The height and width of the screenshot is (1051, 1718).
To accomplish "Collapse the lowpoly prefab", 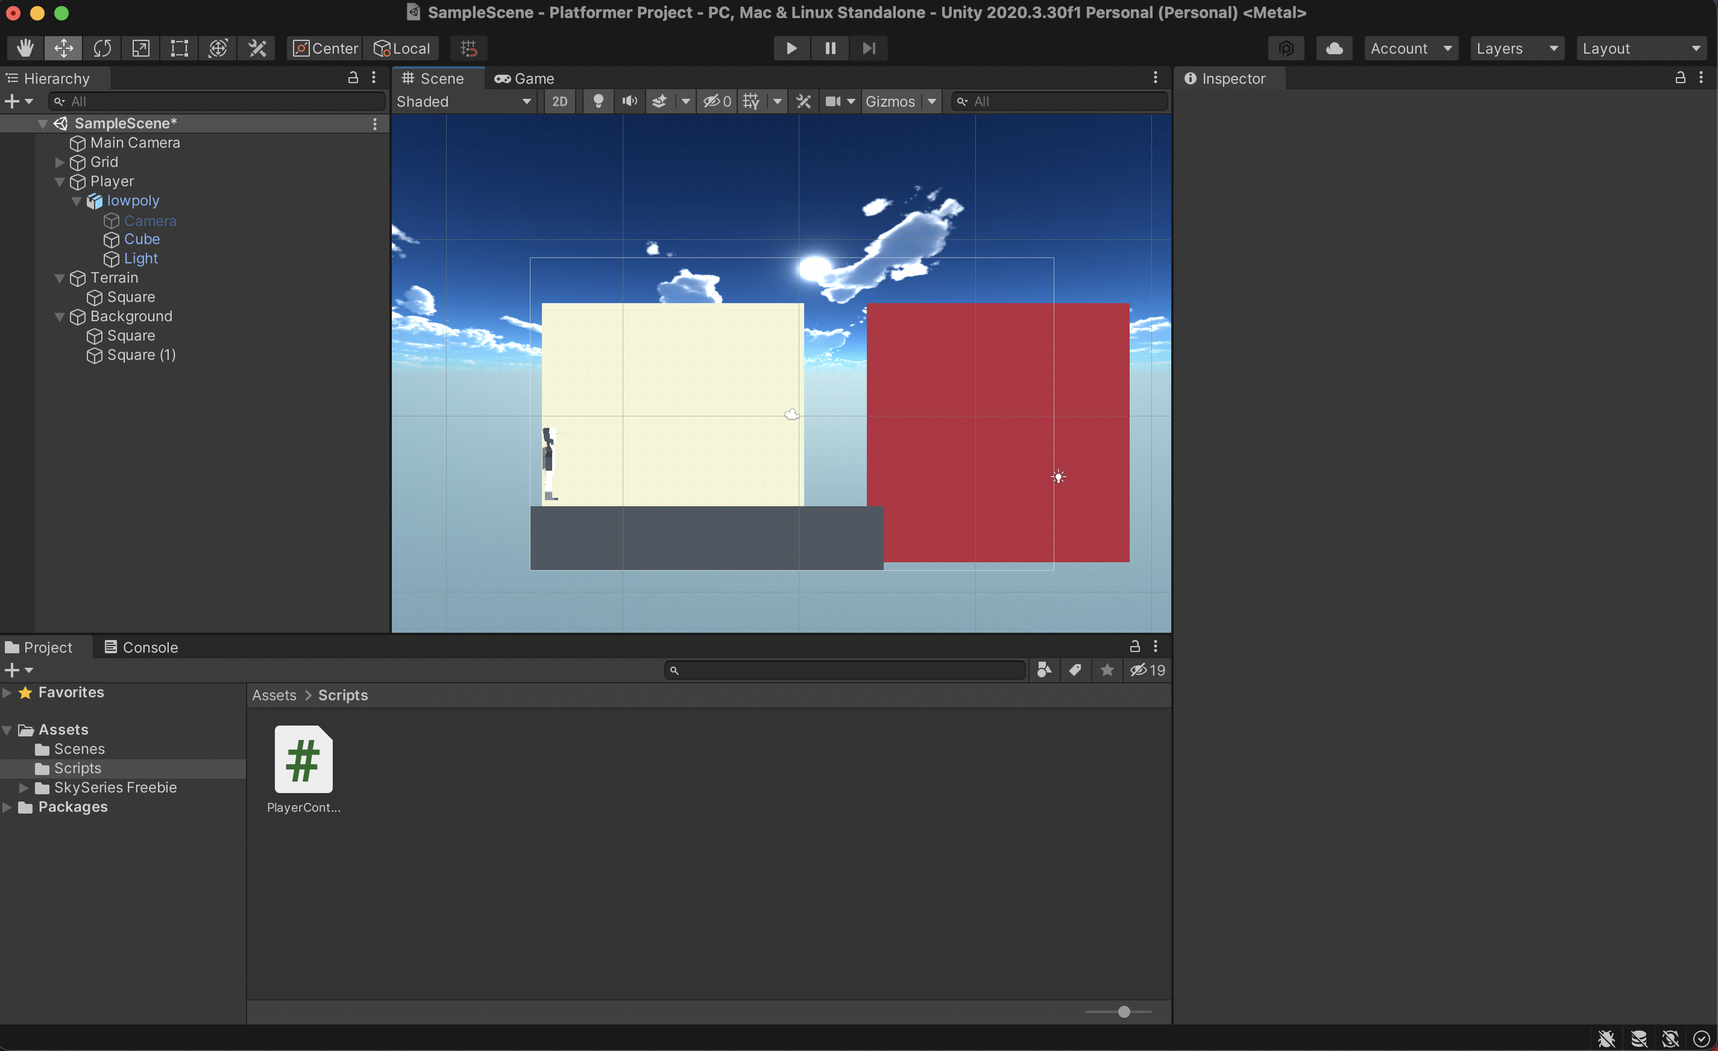I will coord(77,201).
